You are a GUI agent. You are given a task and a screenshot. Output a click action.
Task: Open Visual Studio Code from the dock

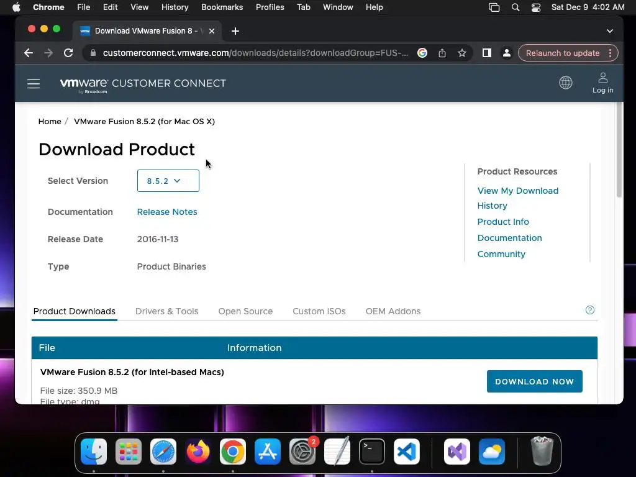(x=407, y=452)
